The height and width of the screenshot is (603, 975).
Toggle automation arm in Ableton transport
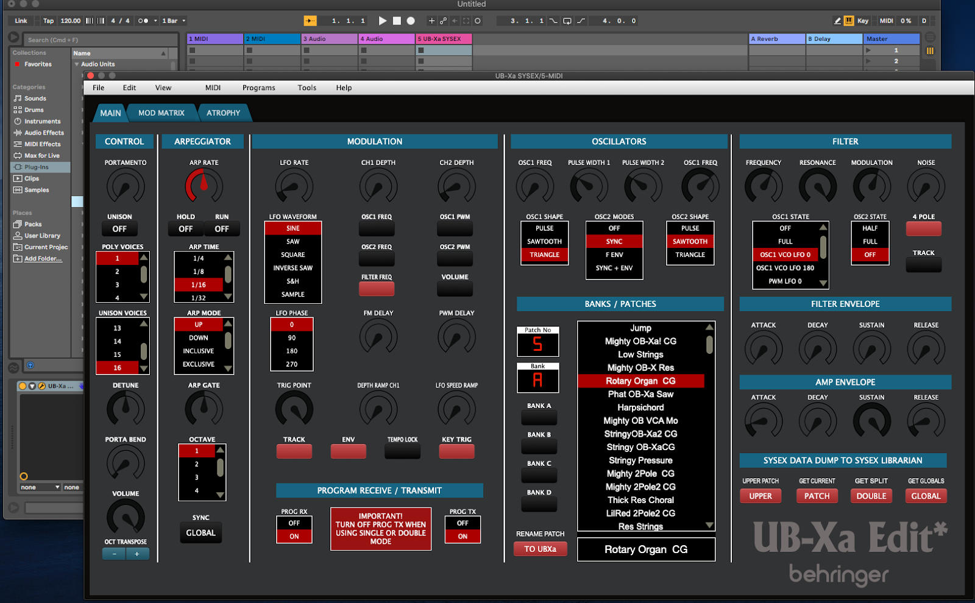443,21
